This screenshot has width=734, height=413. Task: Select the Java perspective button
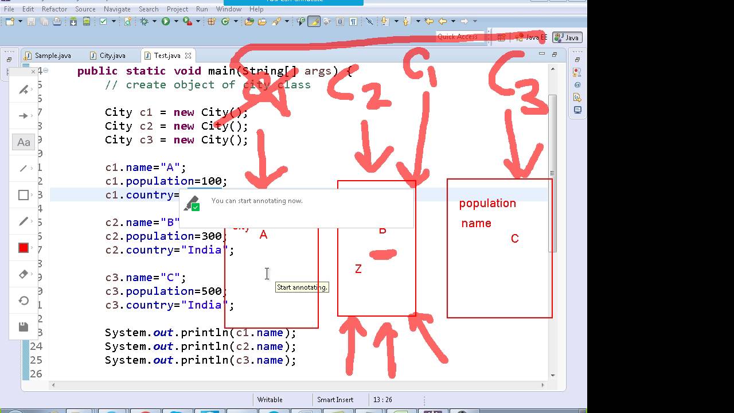(567, 37)
